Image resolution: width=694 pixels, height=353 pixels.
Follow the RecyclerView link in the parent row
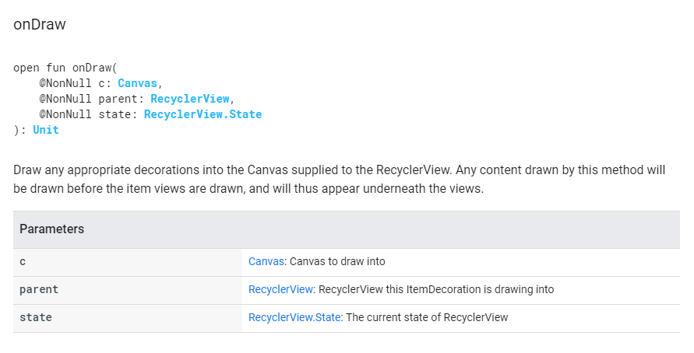click(x=280, y=289)
